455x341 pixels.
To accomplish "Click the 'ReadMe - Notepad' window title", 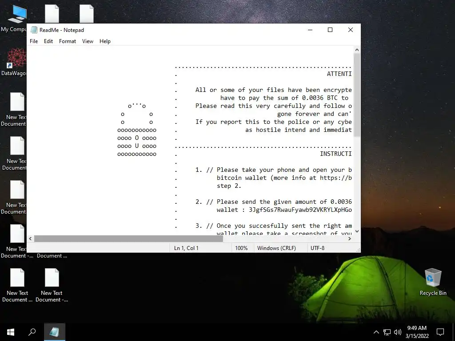I will [61, 30].
